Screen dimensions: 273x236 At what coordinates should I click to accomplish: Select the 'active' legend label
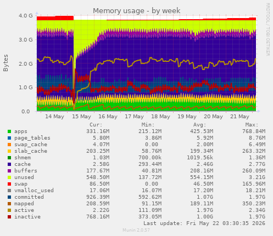(24, 210)
